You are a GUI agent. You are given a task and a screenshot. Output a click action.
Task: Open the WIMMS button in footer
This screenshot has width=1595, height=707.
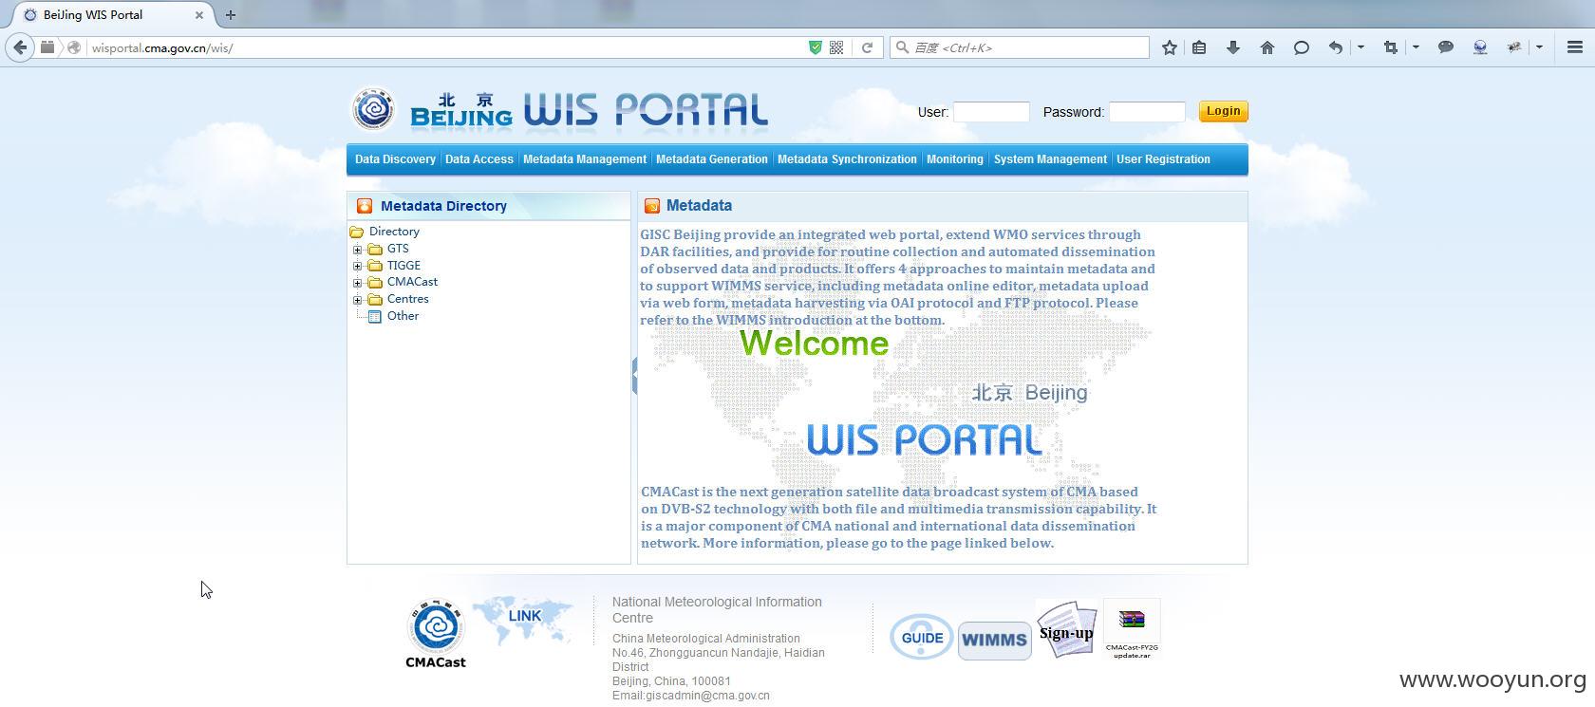pos(994,641)
